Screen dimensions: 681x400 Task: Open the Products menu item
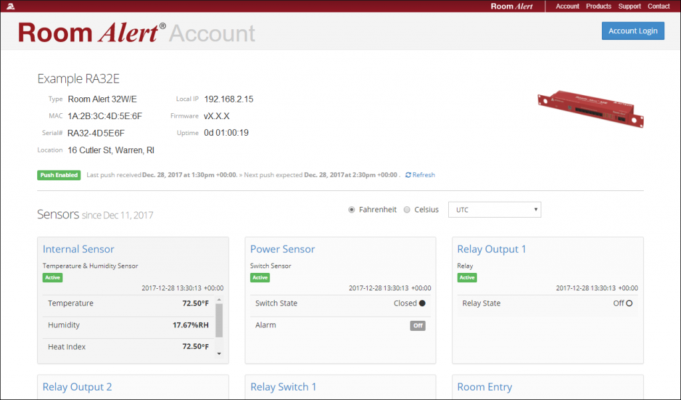(599, 7)
